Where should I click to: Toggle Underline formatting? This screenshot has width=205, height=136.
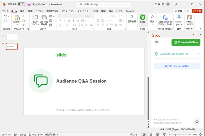(69, 21)
